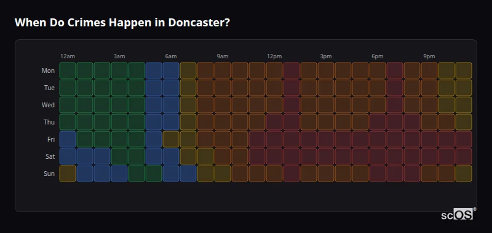Select the Saturday 12pm heatmap cell
This screenshot has height=233, width=492.
coord(274,156)
